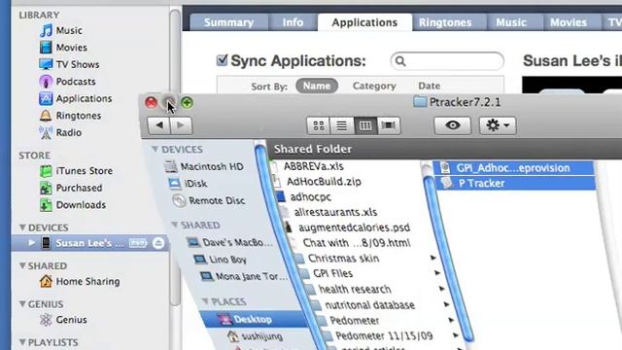Screen dimensions: 622x350
Task: Select Remote Disc in Finder sidebar
Action: [209, 201]
